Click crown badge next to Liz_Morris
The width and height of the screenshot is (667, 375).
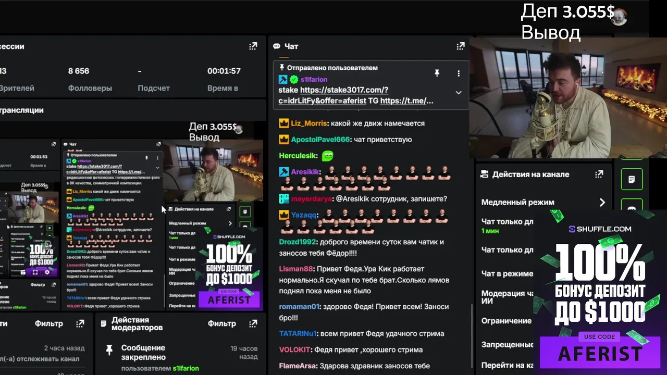(283, 123)
